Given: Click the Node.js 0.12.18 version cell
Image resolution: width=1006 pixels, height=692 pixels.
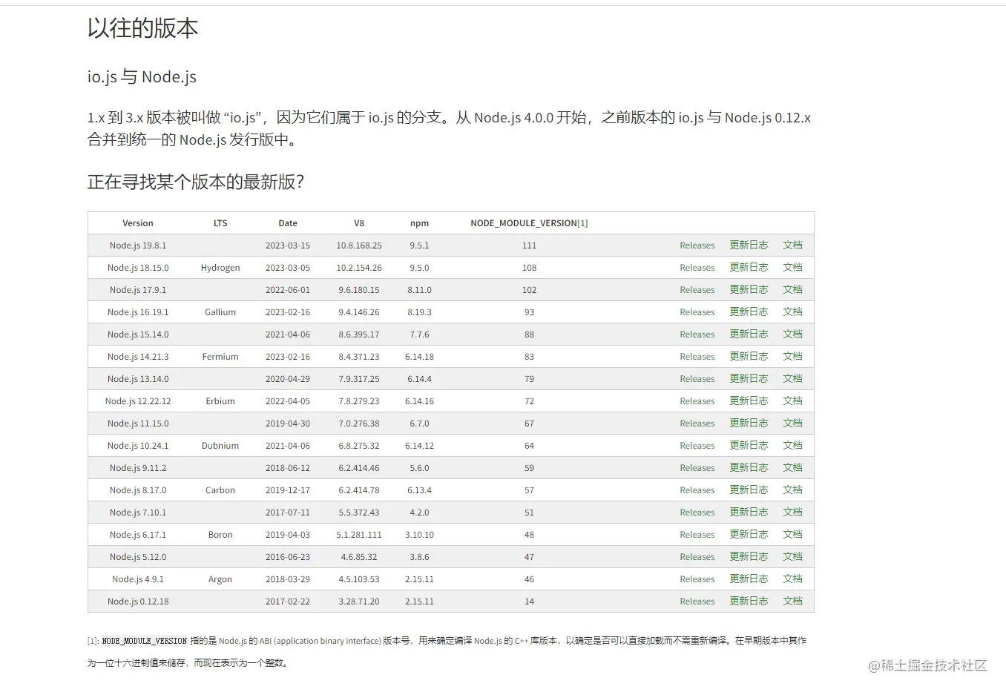Looking at the screenshot, I should coord(138,602).
